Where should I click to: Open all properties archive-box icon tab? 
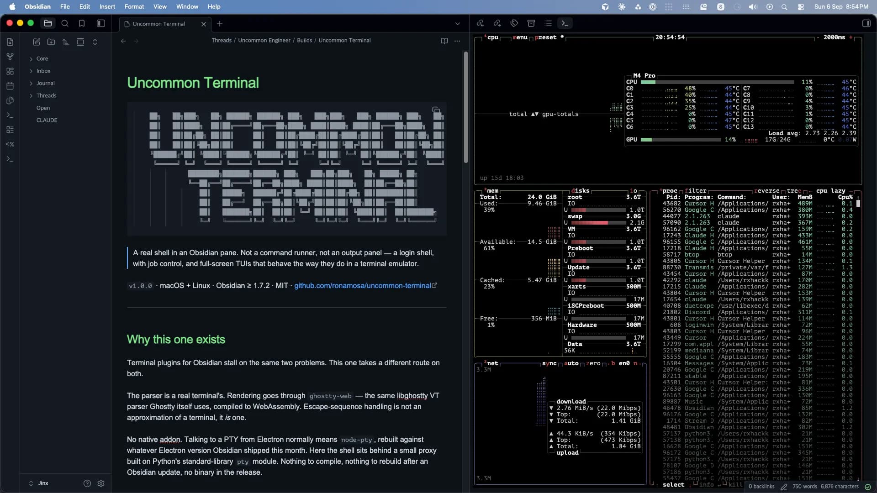531,23
